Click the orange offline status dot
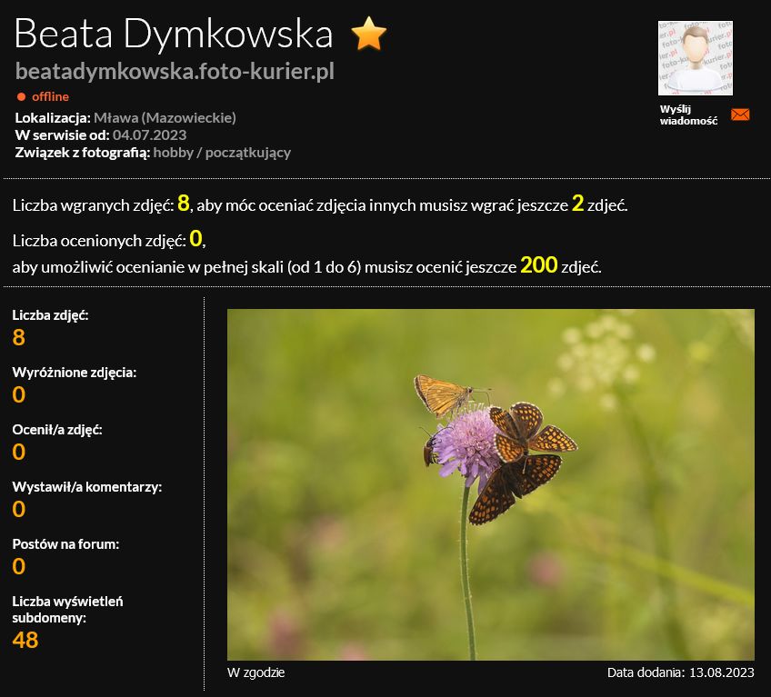 click(21, 96)
